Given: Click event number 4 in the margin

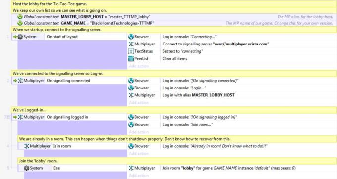Looking at the screenshot, I should 8,146.
